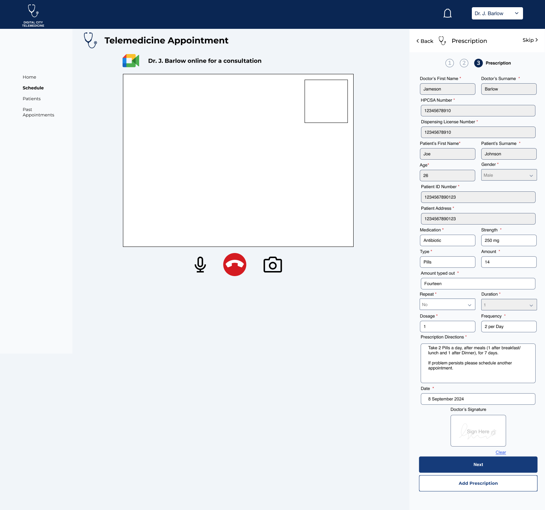
Task: Go to step 1 circle indicator
Action: click(449, 63)
